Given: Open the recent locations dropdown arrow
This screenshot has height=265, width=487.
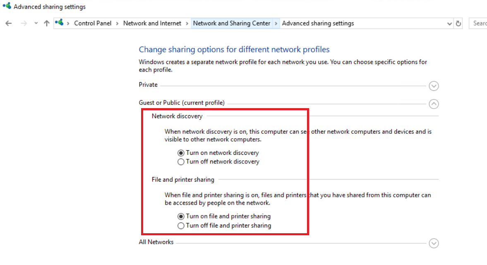Looking at the screenshot, I should point(36,23).
